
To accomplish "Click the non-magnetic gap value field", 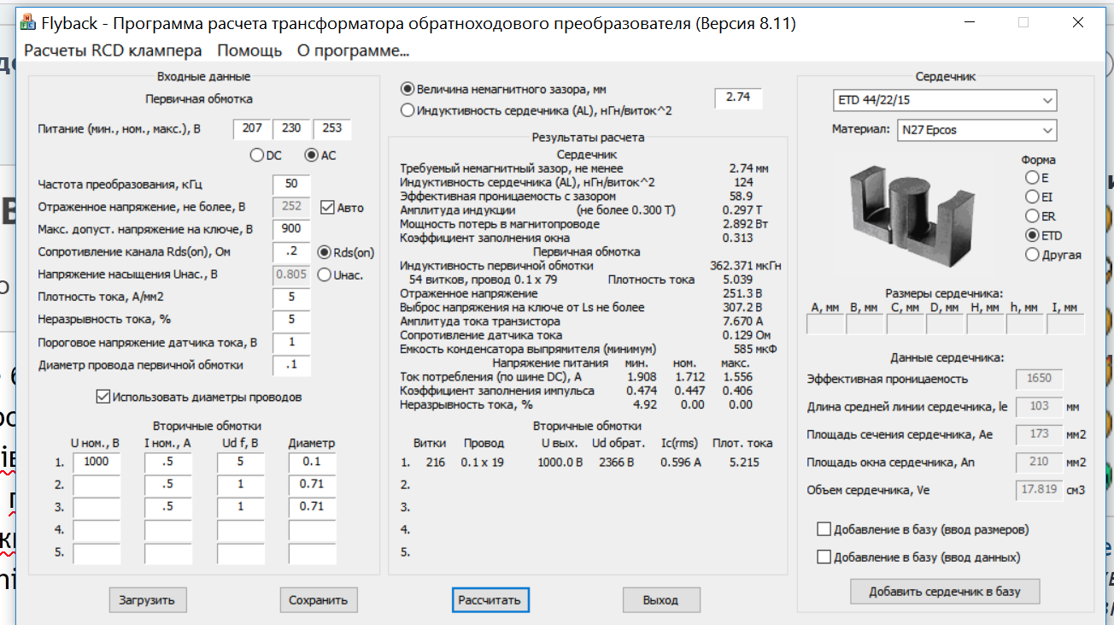I will tap(738, 97).
